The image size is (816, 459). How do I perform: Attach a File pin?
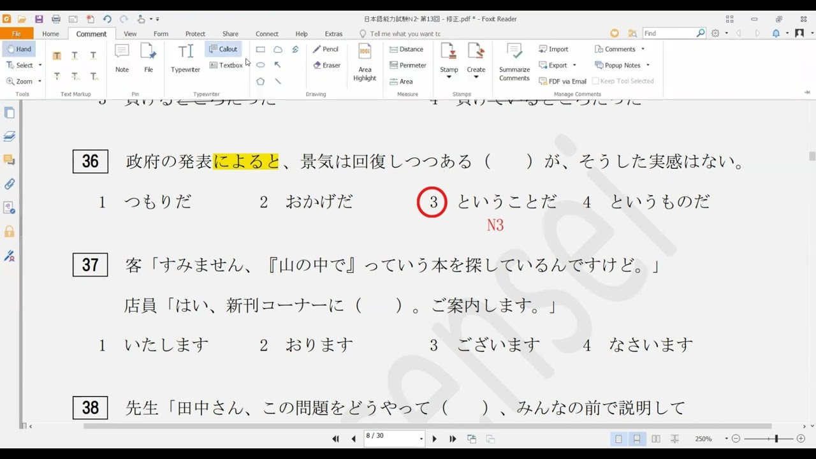pyautogui.click(x=149, y=58)
